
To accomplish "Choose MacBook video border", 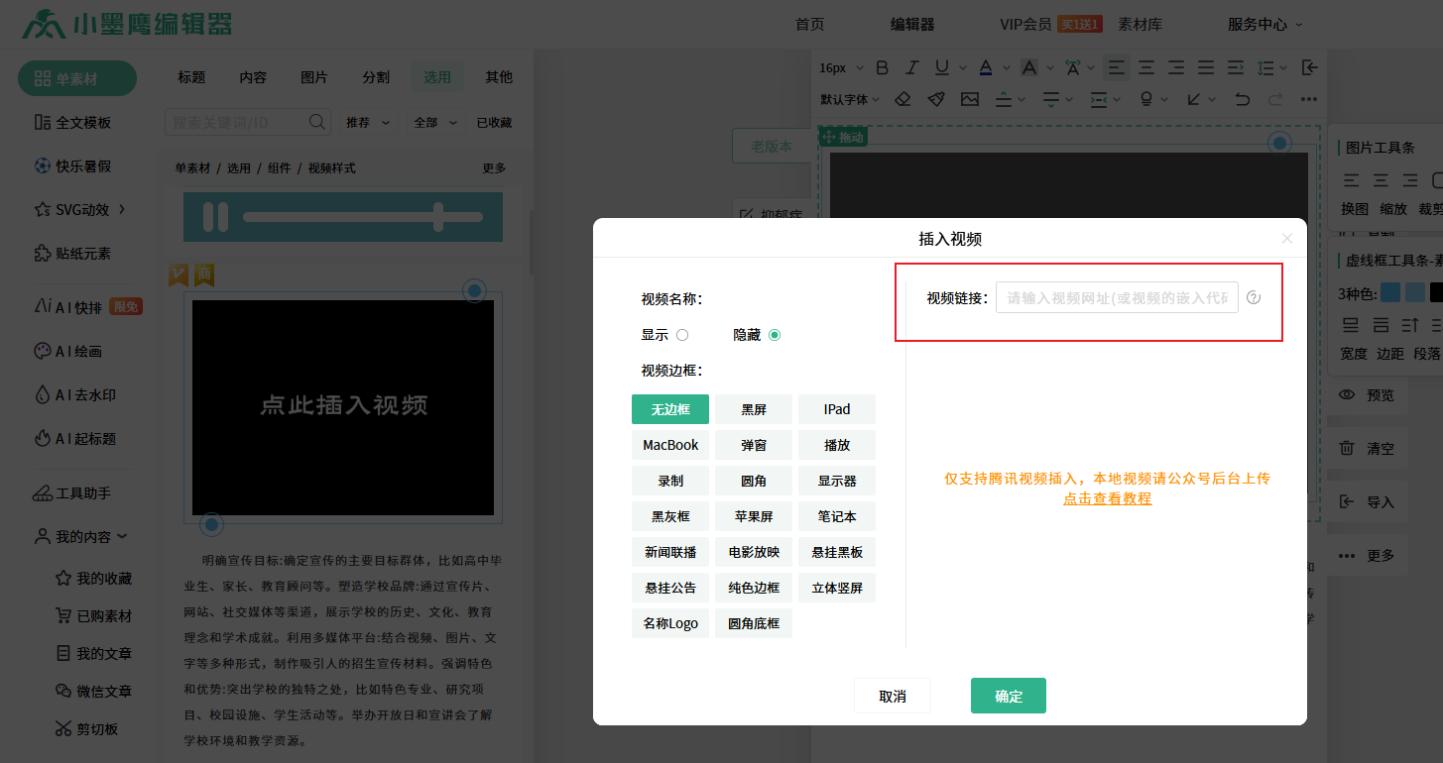I will (670, 445).
